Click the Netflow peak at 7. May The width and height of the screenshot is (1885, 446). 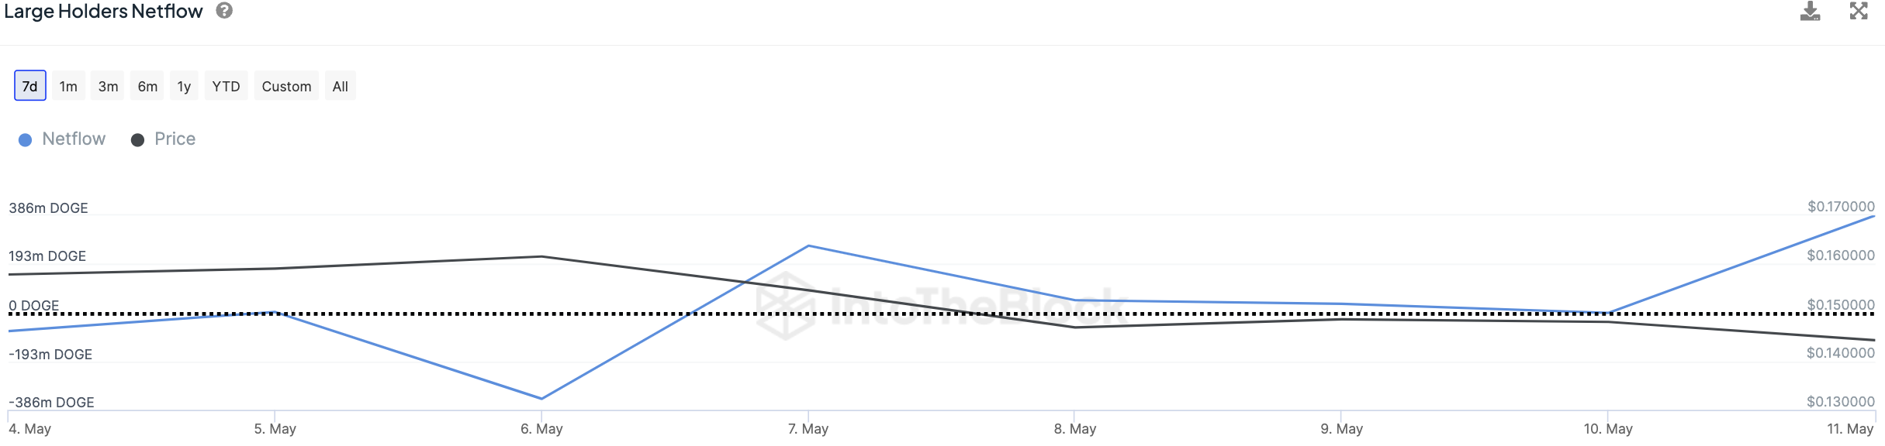[808, 246]
